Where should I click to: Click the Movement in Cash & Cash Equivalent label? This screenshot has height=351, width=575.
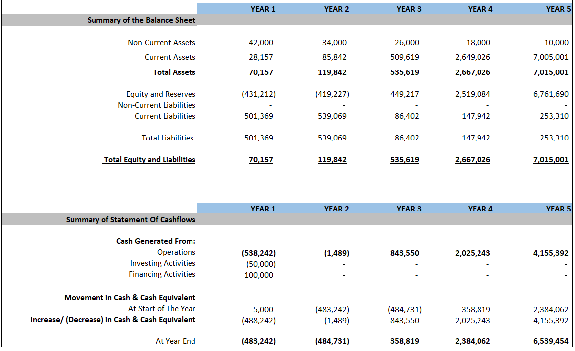coord(130,298)
